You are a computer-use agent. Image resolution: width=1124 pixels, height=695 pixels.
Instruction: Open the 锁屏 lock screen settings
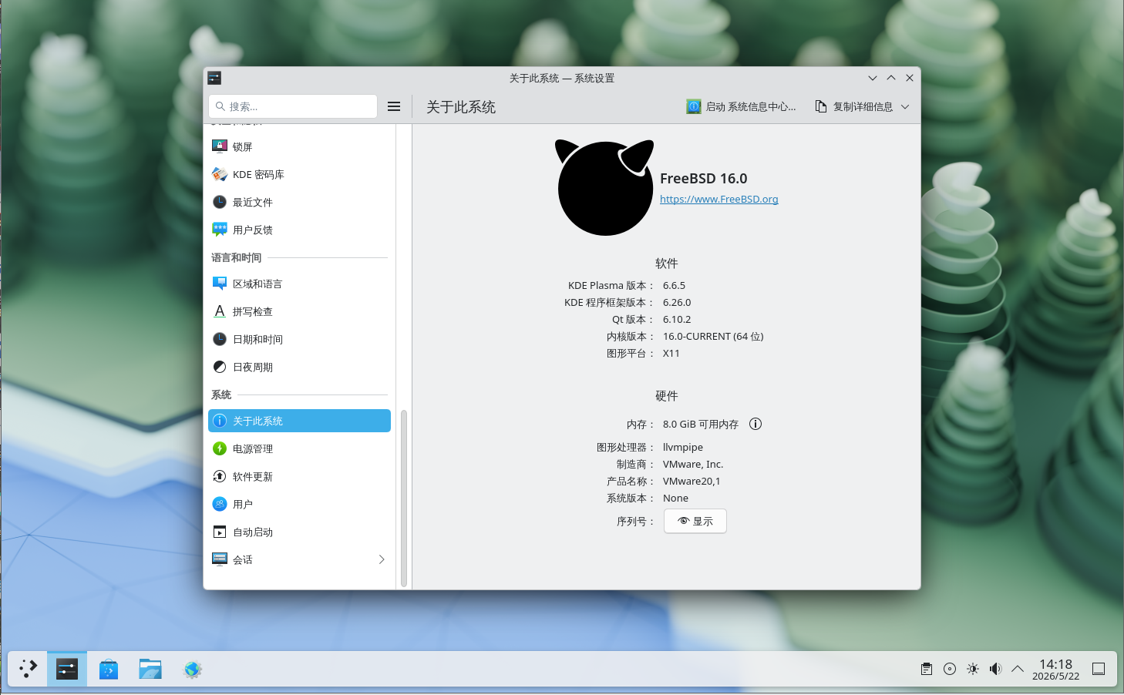click(299, 146)
